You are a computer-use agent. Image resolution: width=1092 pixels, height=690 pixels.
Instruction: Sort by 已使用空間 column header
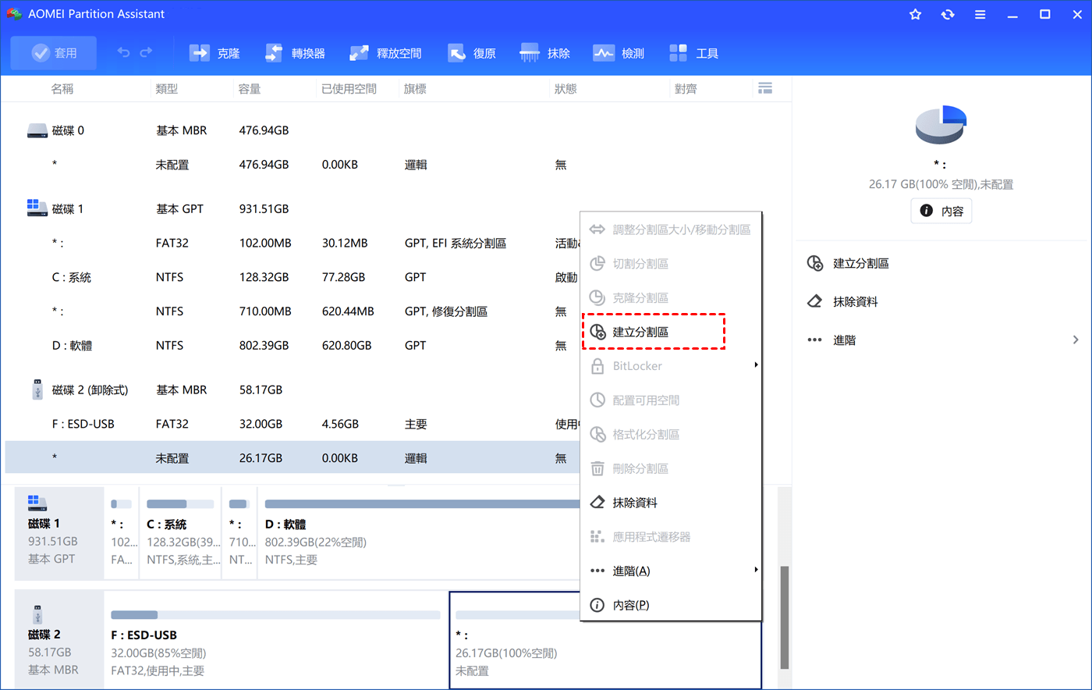349,89
